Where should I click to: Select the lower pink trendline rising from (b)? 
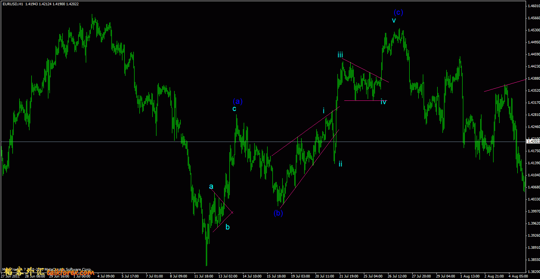309,168
